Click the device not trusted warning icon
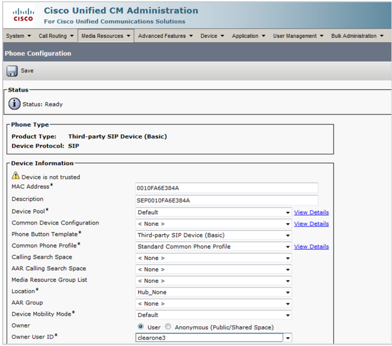This screenshot has width=392, height=346. [x=15, y=176]
